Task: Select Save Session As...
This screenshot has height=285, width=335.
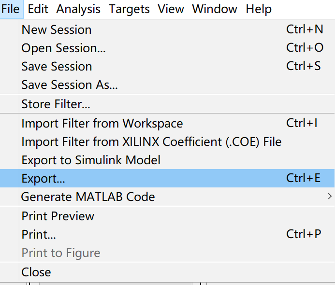Action: pyautogui.click(x=70, y=85)
